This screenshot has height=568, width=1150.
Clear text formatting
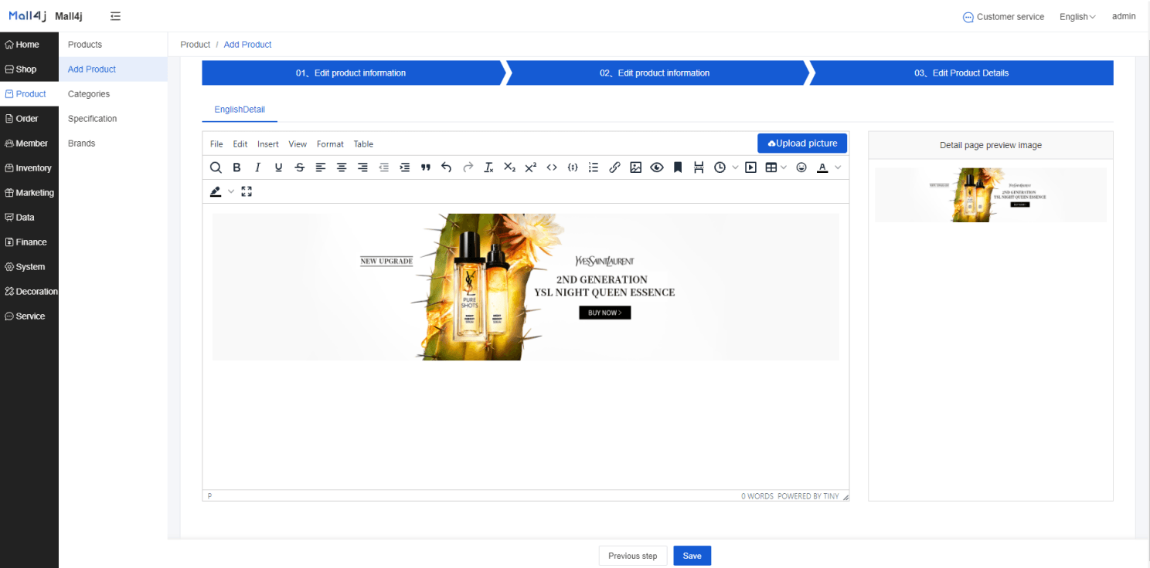point(488,167)
